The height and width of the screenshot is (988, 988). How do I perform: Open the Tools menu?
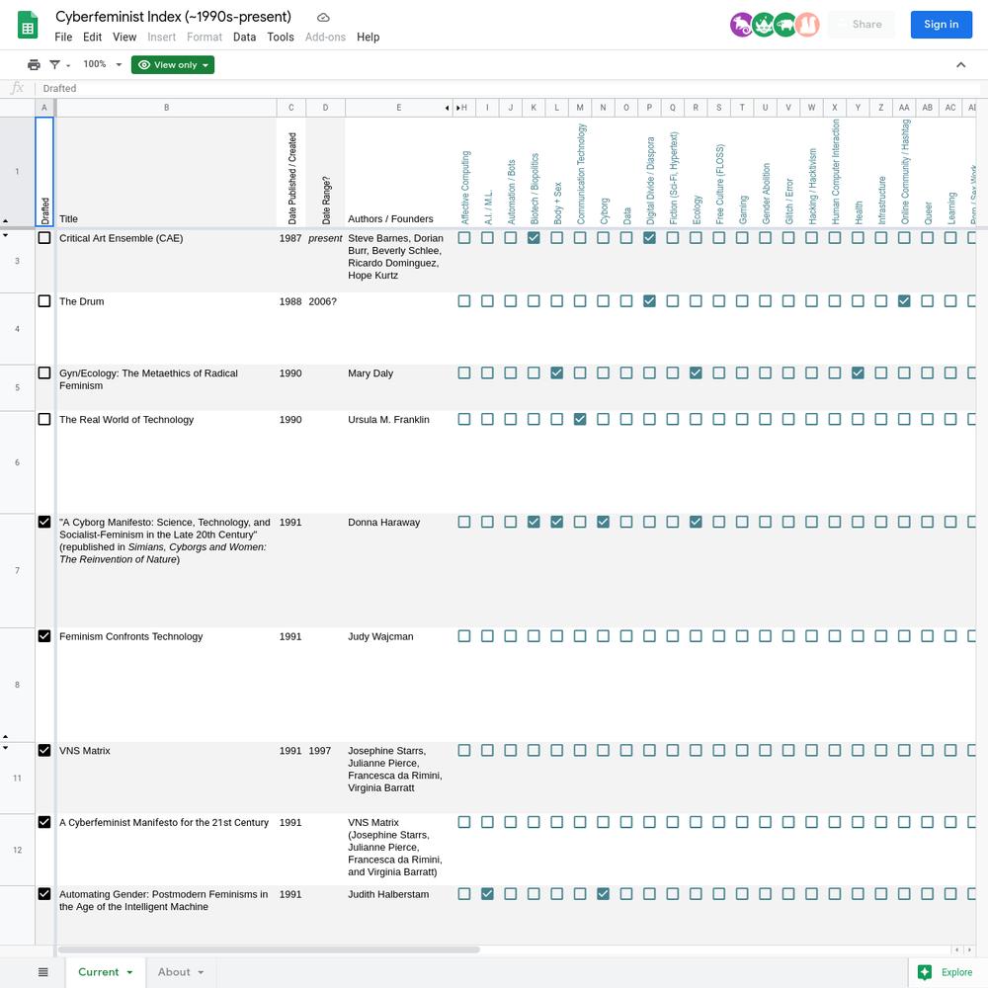281,38
